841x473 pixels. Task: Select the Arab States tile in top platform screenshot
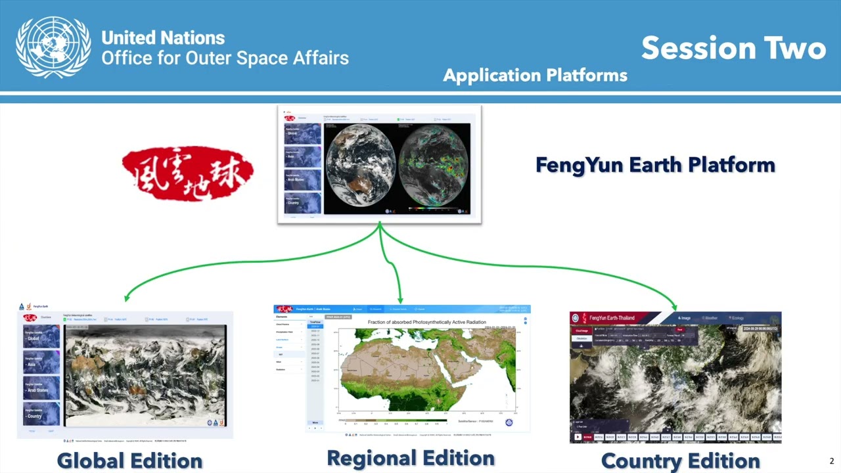(302, 180)
